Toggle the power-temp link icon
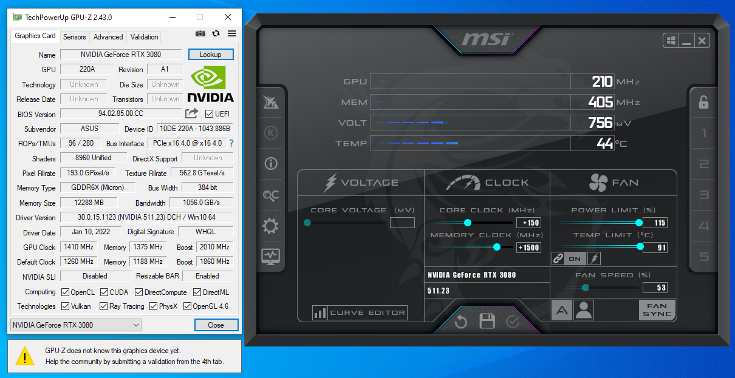The image size is (735, 378). (x=558, y=258)
